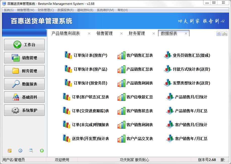Viewport: 231px width, 164px height.
Task: Switch to the 产品销售利润表 tab
Action: 66,34
